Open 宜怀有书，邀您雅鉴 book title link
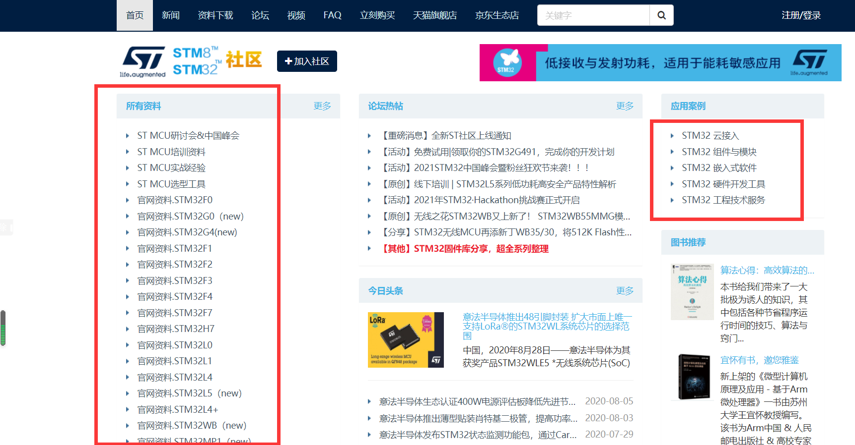Image resolution: width=855 pixels, height=445 pixels. click(x=760, y=360)
